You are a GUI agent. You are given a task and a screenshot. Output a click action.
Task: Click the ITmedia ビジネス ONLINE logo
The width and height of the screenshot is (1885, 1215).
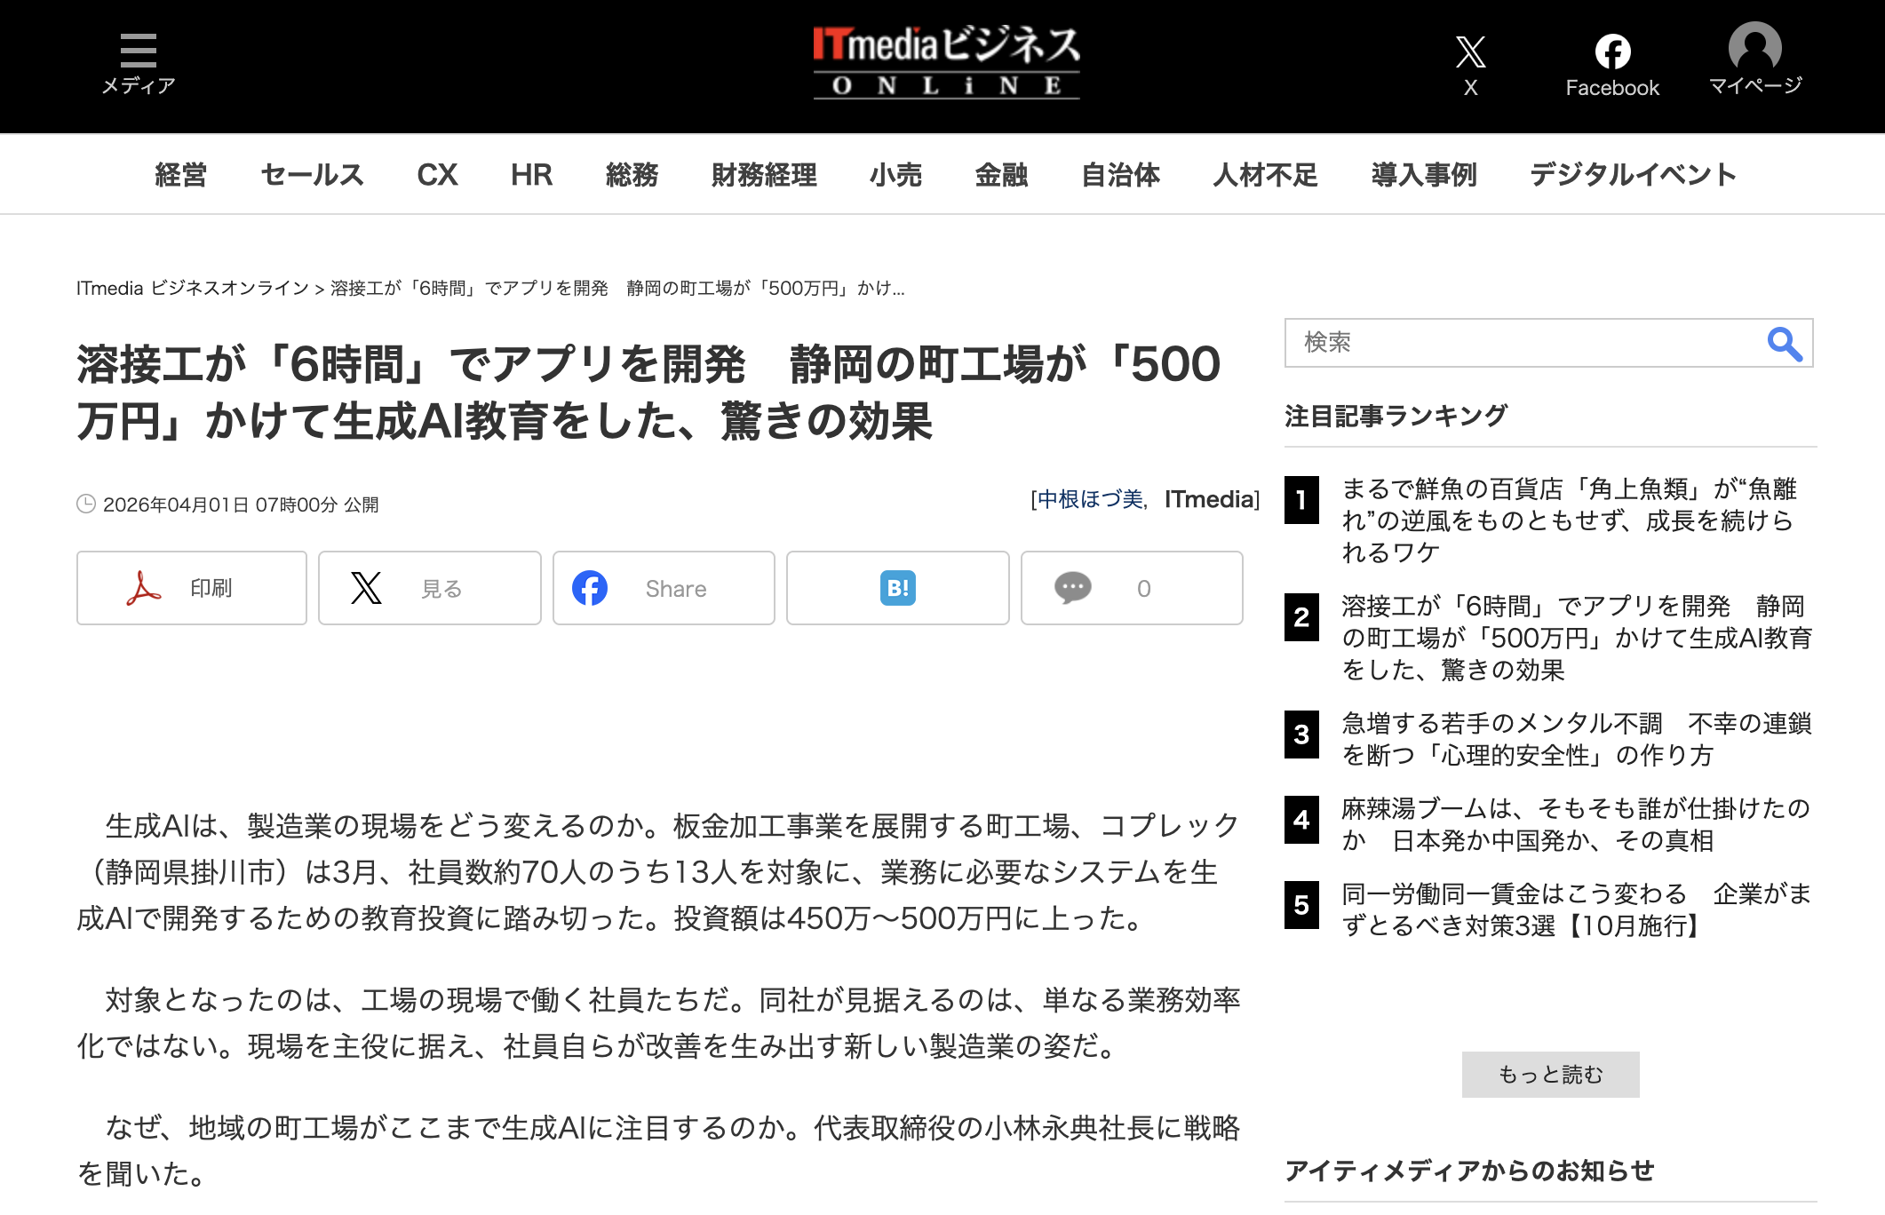(946, 62)
